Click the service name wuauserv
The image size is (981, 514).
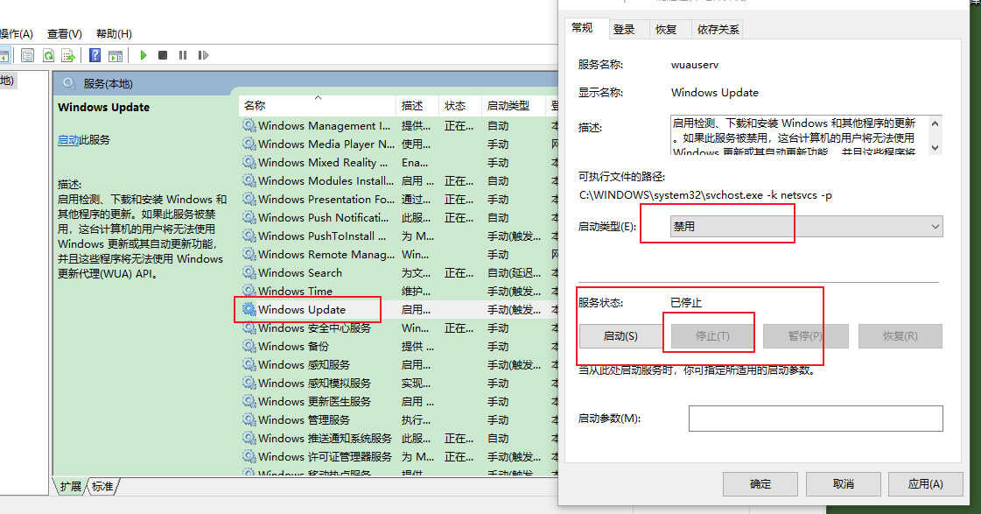[695, 65]
